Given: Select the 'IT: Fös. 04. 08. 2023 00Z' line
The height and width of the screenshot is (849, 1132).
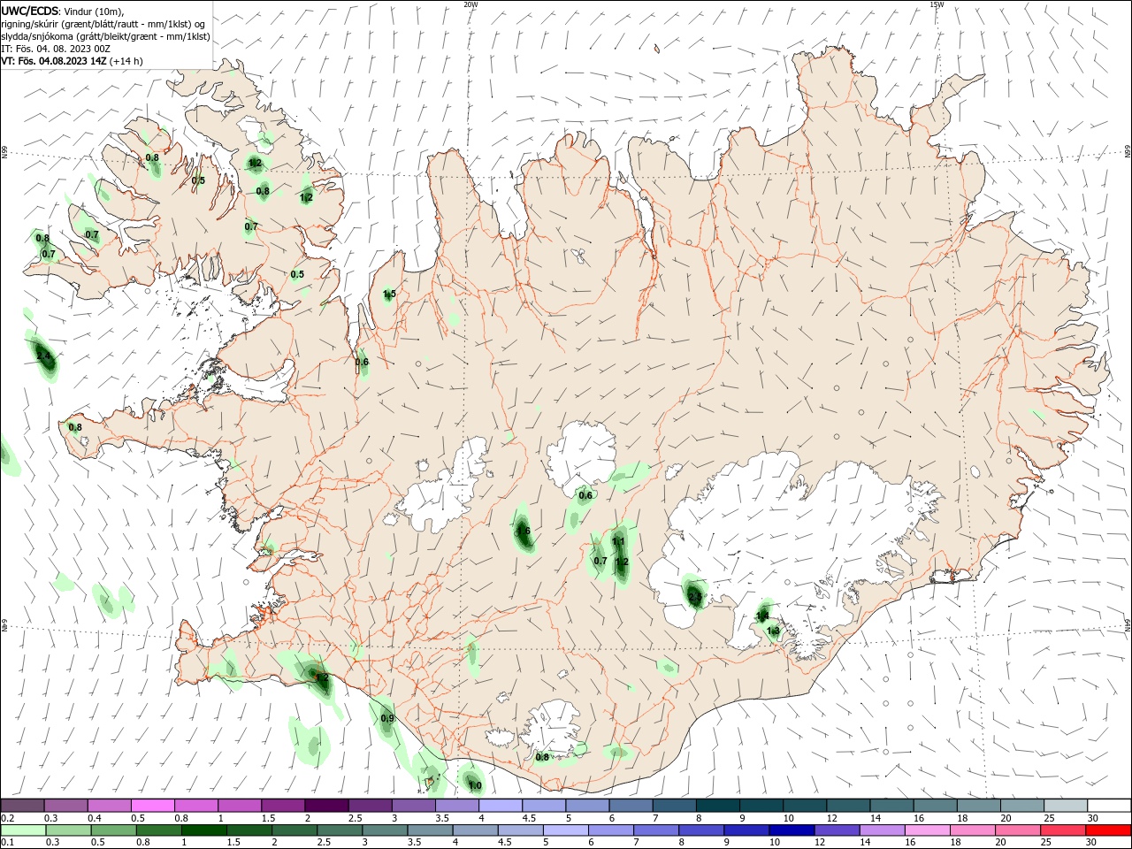Looking at the screenshot, I should [56, 49].
